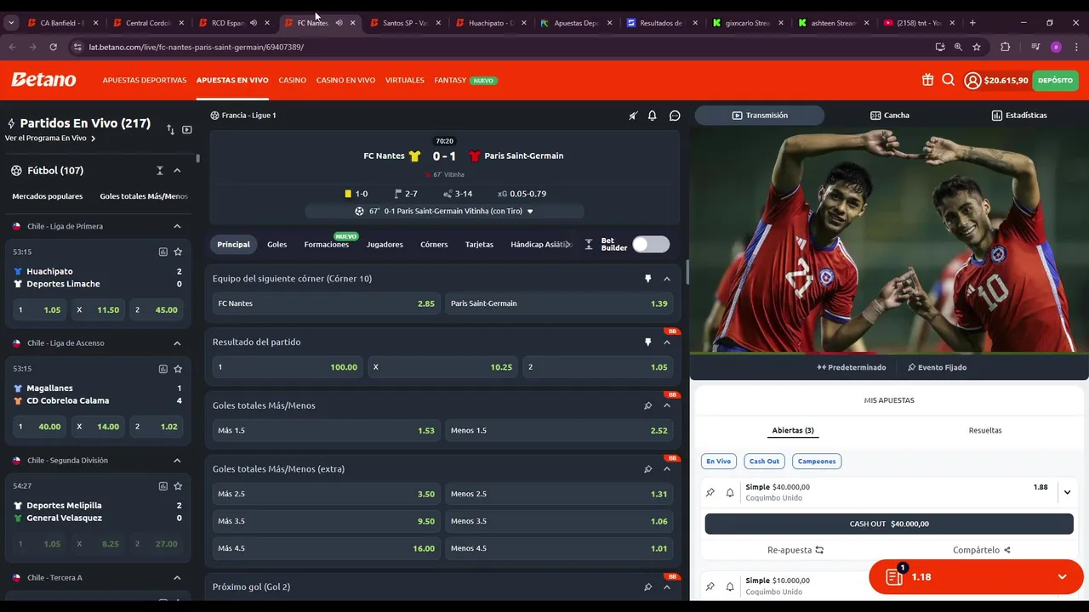The height and width of the screenshot is (612, 1089).
Task: Expand the 67' Vitinha goal event dropdown
Action: point(530,212)
